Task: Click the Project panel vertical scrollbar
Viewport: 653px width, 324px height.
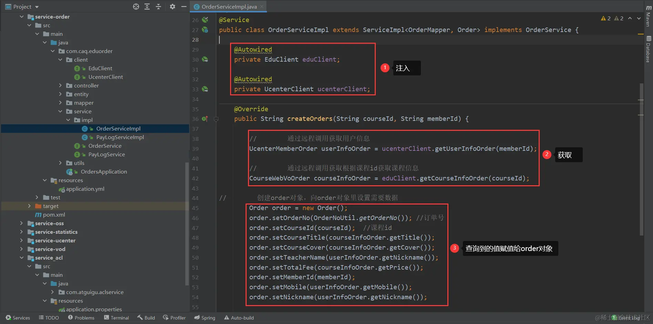Action: pyautogui.click(x=187, y=224)
